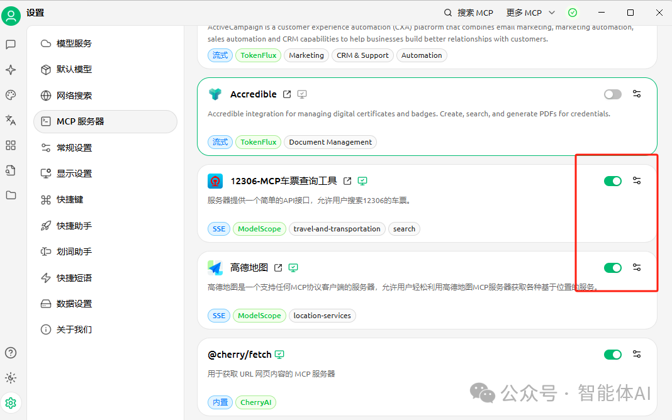Open Accredible external link icon
The height and width of the screenshot is (420, 672).
(287, 94)
